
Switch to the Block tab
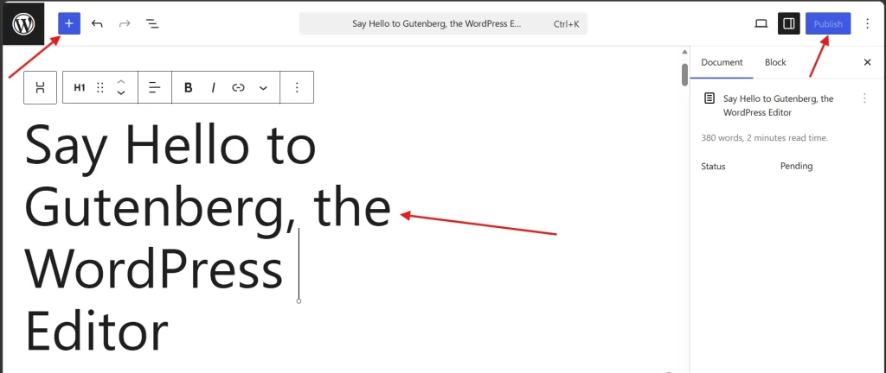click(x=775, y=62)
